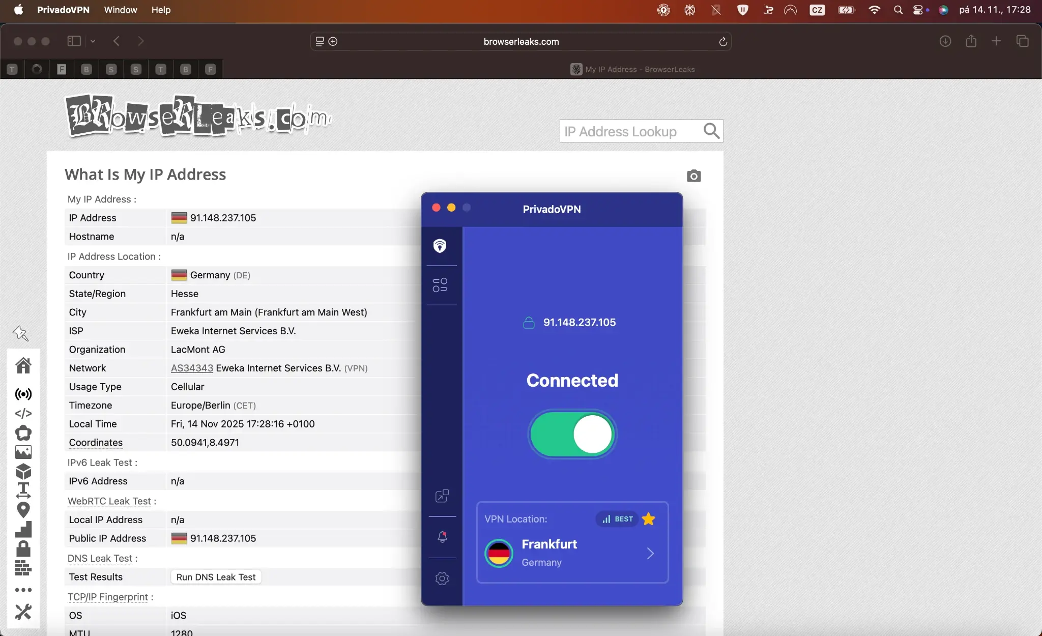The width and height of the screenshot is (1042, 636).
Task: Select geolocation pin icon in BrowserLeaks sidebar
Action: pos(23,509)
